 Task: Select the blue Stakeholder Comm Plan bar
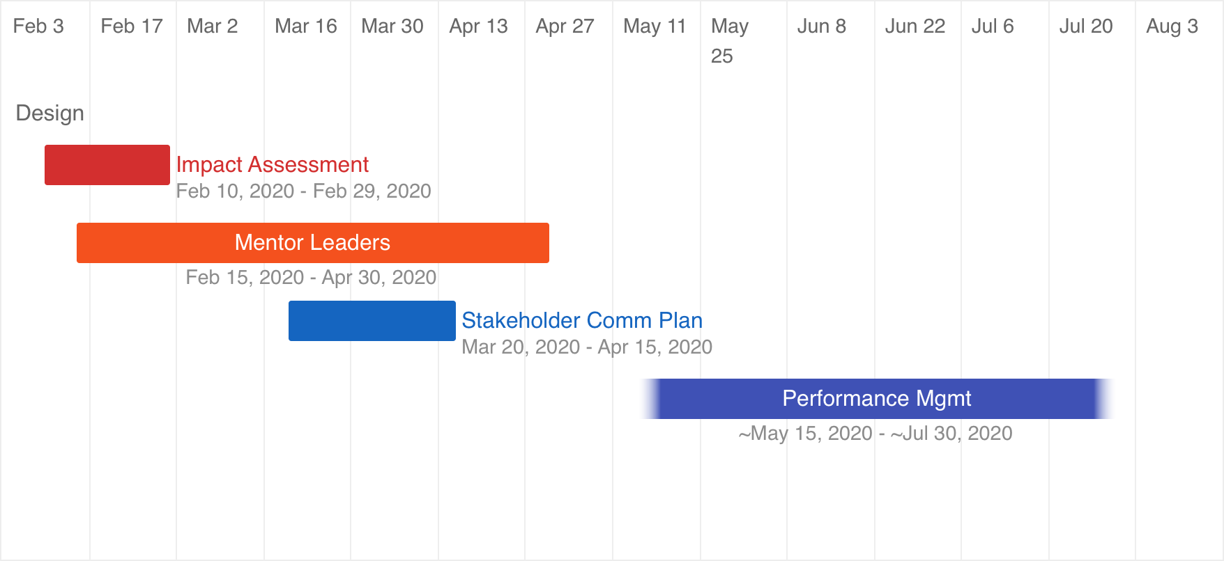(x=372, y=321)
